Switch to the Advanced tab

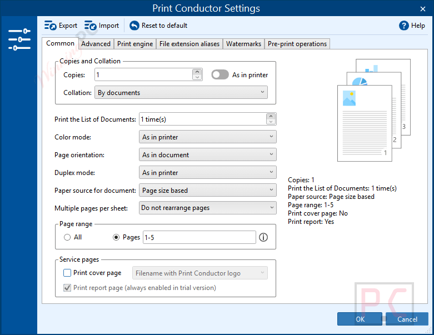(x=96, y=44)
